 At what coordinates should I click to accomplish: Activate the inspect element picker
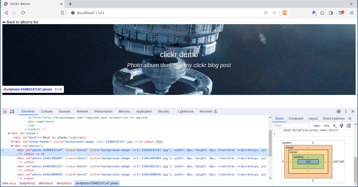(5, 111)
